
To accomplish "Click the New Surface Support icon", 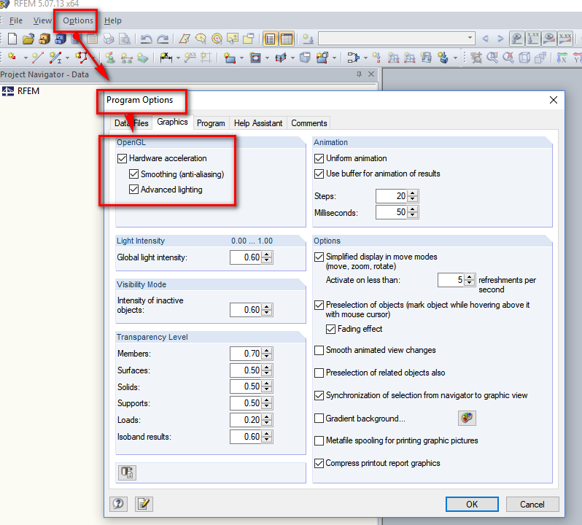I will point(142,58).
